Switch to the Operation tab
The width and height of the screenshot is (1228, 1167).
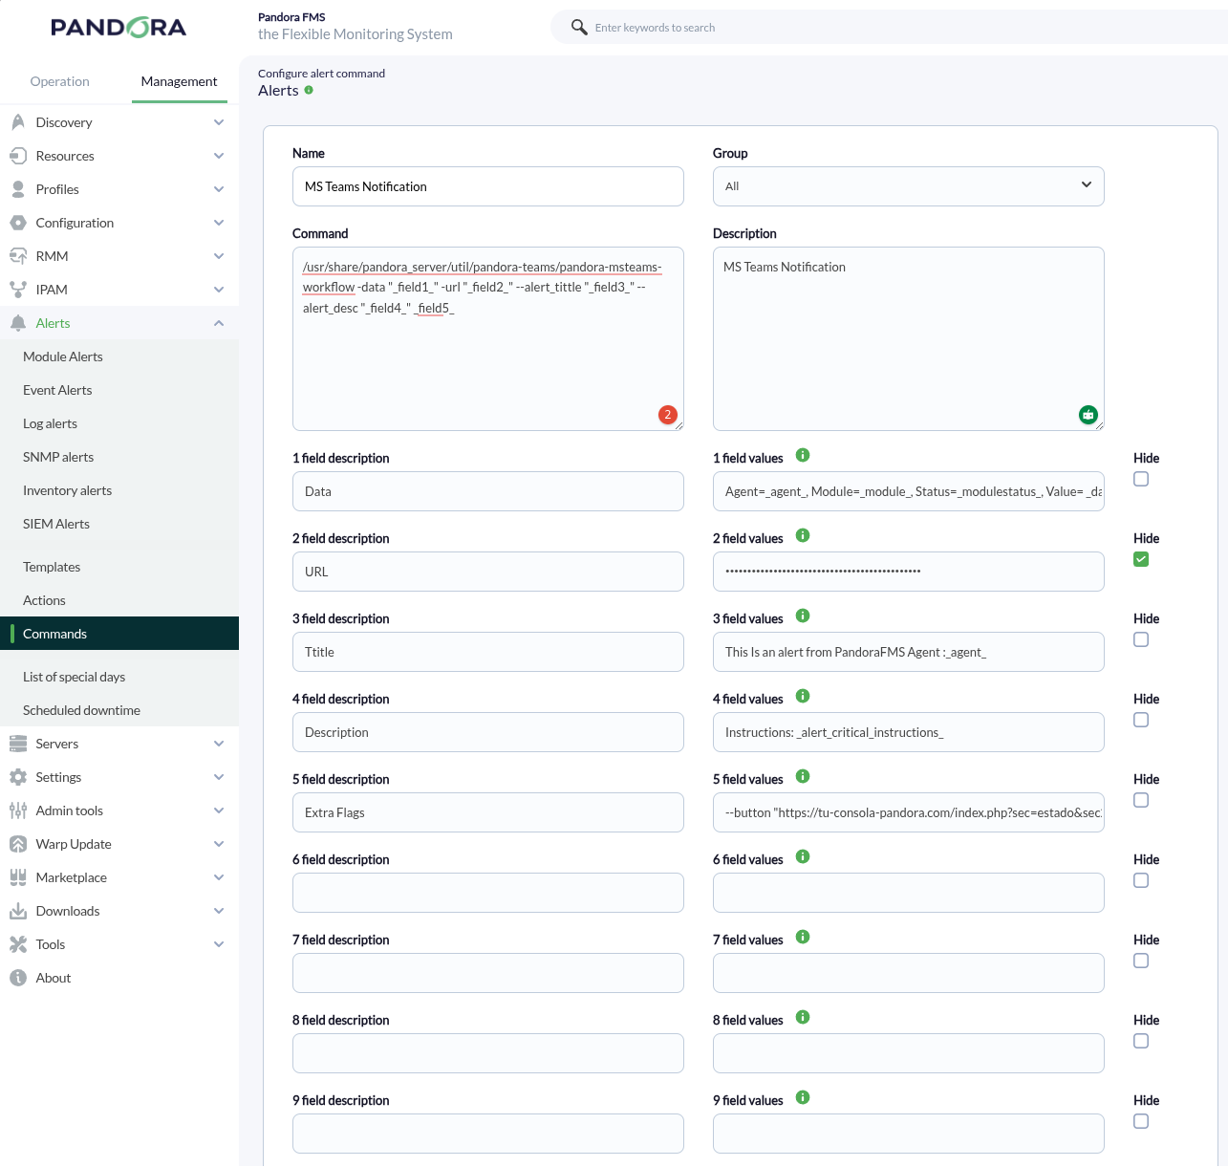pyautogui.click(x=60, y=81)
